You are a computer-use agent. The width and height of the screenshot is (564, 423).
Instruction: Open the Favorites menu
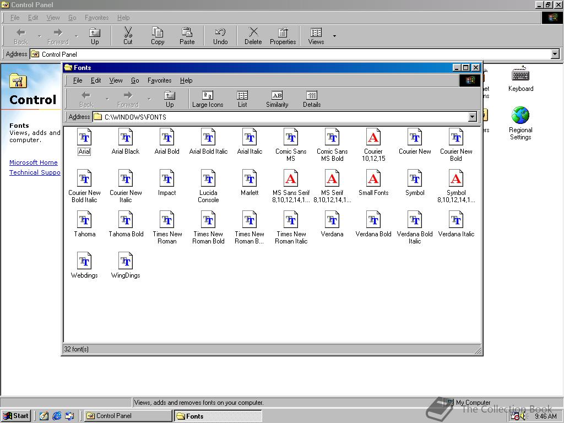(159, 80)
